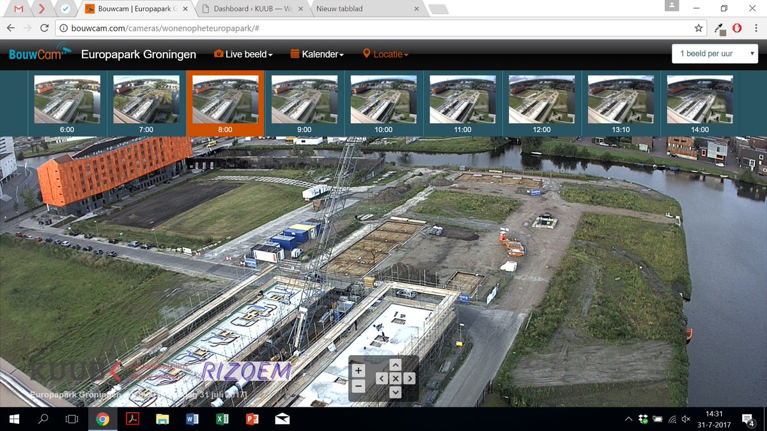Screen dimensions: 767x431
Task: Click the BouwCam logo
Action: coord(35,54)
